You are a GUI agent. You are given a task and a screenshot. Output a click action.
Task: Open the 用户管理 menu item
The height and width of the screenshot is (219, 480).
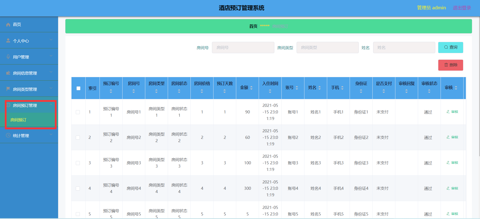29,57
